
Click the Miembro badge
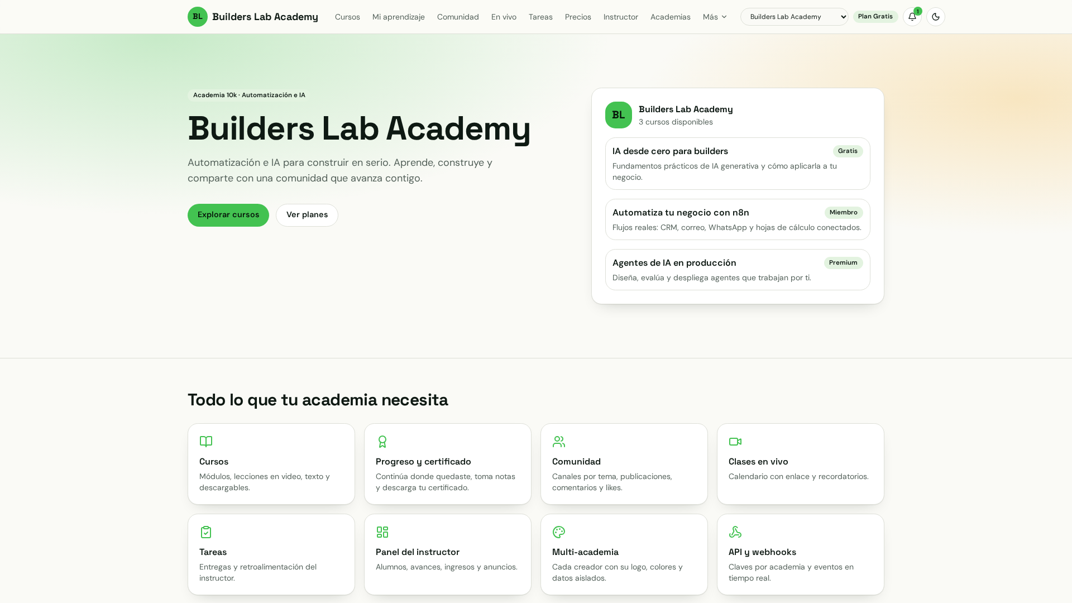point(844,213)
